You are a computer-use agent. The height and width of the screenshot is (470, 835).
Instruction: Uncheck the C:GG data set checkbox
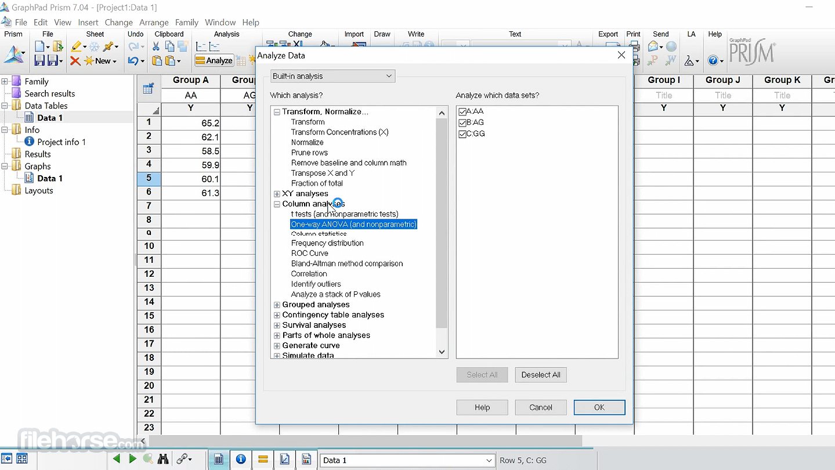(x=462, y=133)
